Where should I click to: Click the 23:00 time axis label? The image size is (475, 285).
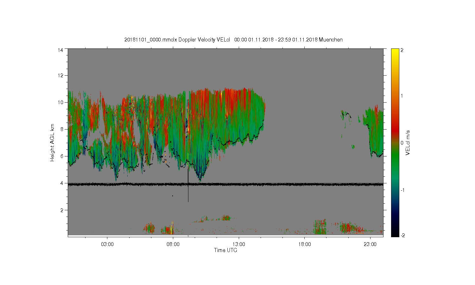370,244
